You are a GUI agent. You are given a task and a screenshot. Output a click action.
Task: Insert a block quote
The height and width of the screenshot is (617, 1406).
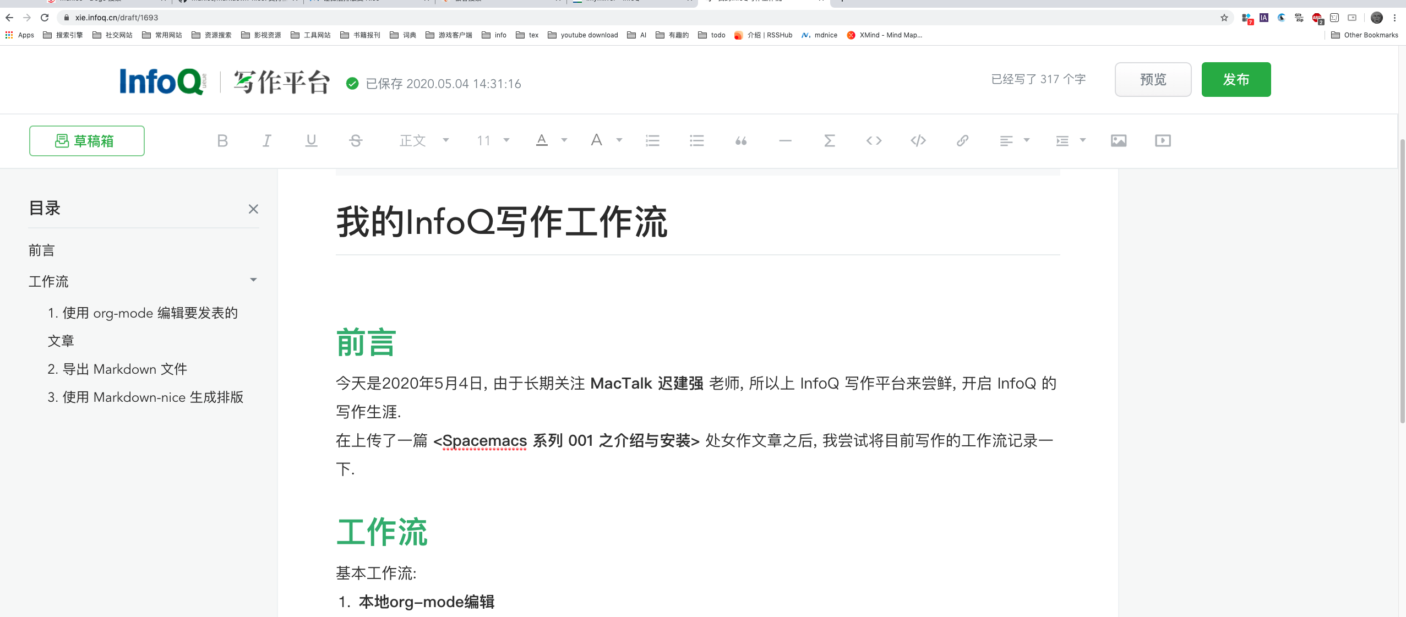[x=741, y=141]
